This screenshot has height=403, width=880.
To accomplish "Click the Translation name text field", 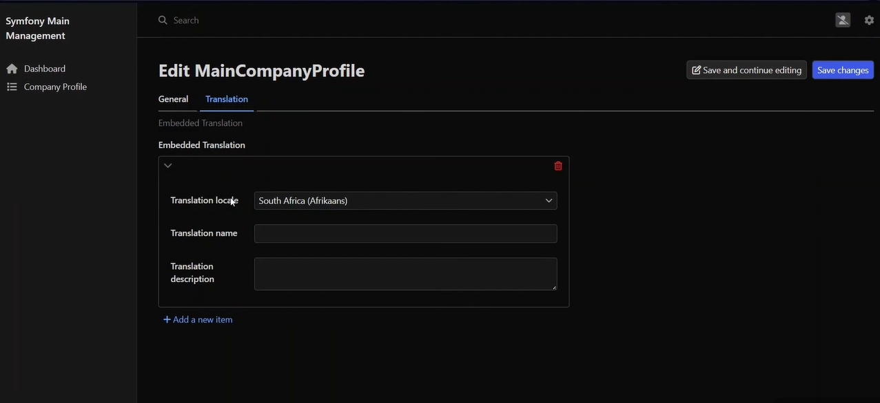I will click(405, 234).
